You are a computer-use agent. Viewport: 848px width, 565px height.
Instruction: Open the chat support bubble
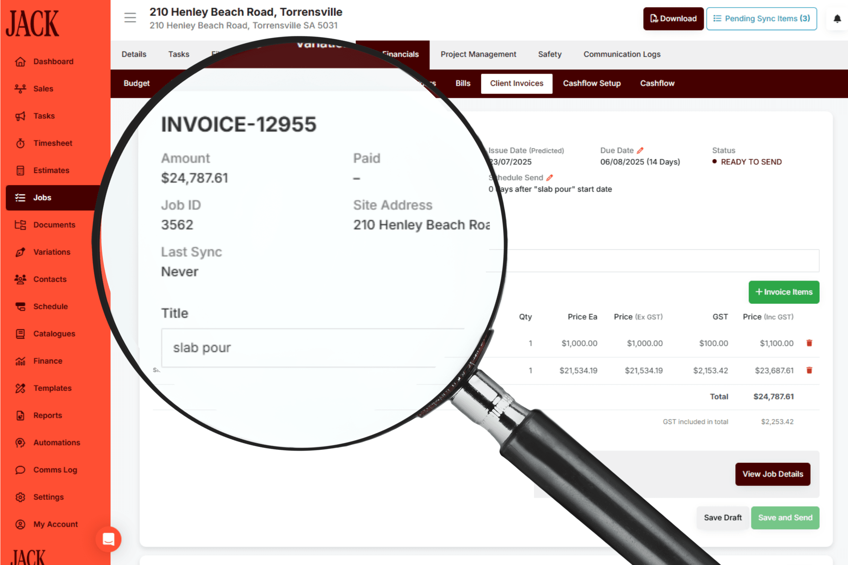click(x=109, y=539)
